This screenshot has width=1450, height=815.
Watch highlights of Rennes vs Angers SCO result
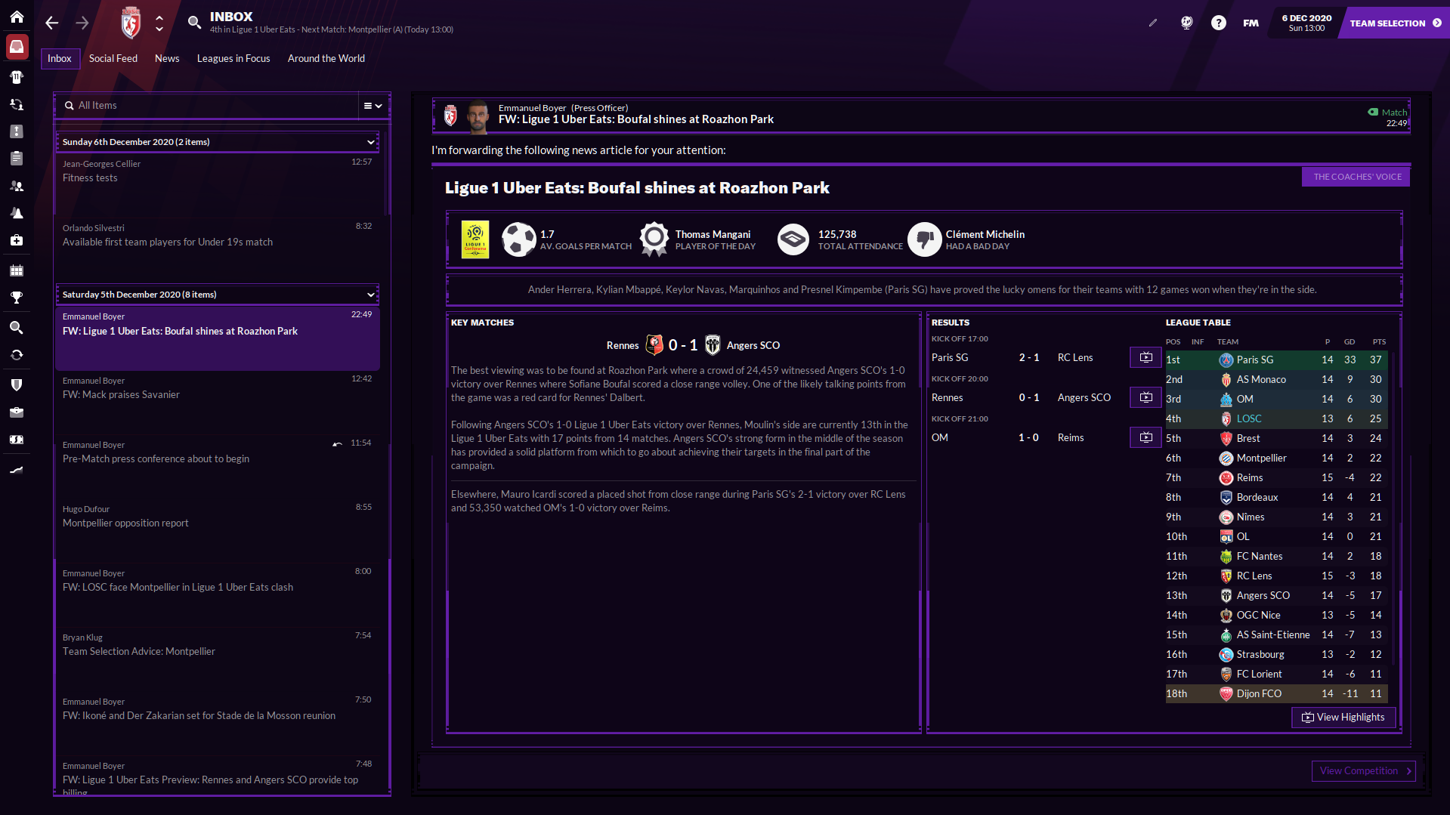pyautogui.click(x=1145, y=397)
